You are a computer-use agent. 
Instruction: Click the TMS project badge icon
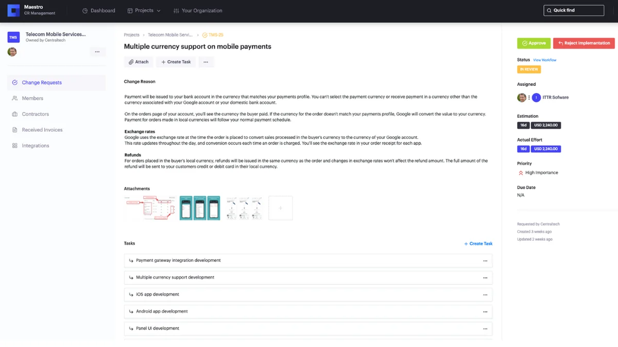point(13,37)
